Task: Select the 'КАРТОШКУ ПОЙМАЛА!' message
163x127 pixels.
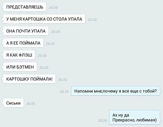Action: point(29,79)
